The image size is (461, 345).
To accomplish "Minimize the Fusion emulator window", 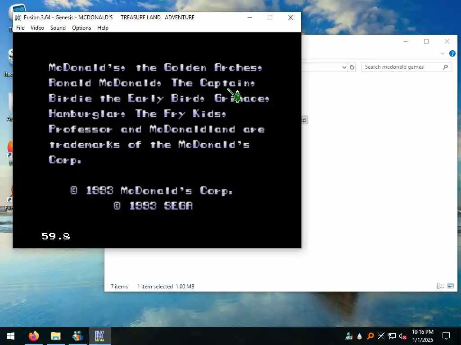I will point(250,18).
